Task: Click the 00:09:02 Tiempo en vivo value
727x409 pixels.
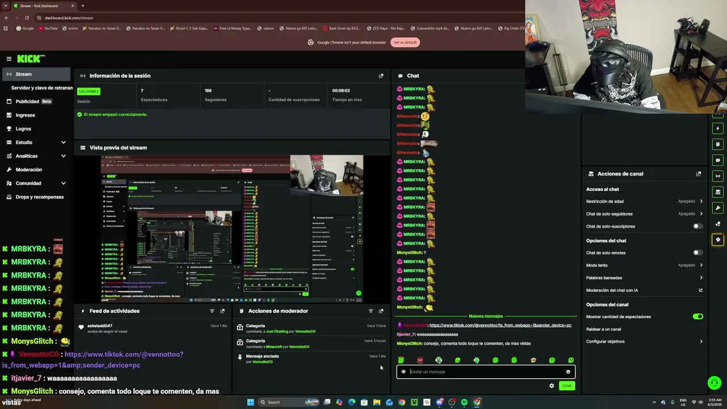Action: click(341, 90)
